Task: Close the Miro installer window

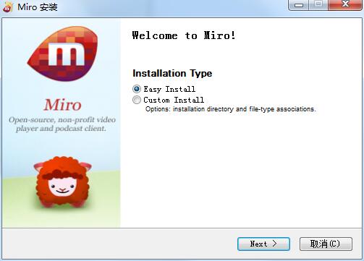Action: coord(345,4)
